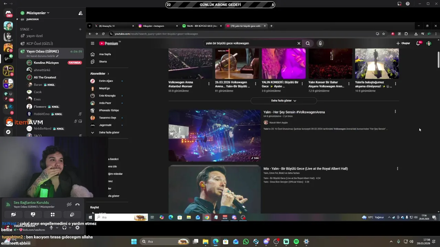Play Yalın - Her Şey Sensin video thumbnail
Screen dimensions: 440x247
pyautogui.click(x=214, y=136)
